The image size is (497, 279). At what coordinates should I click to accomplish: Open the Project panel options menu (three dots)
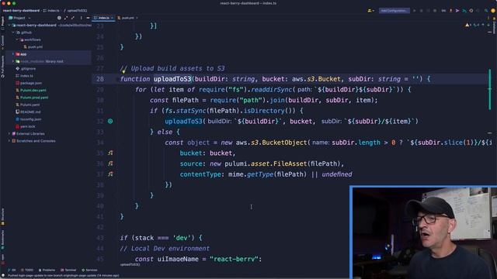(x=81, y=18)
